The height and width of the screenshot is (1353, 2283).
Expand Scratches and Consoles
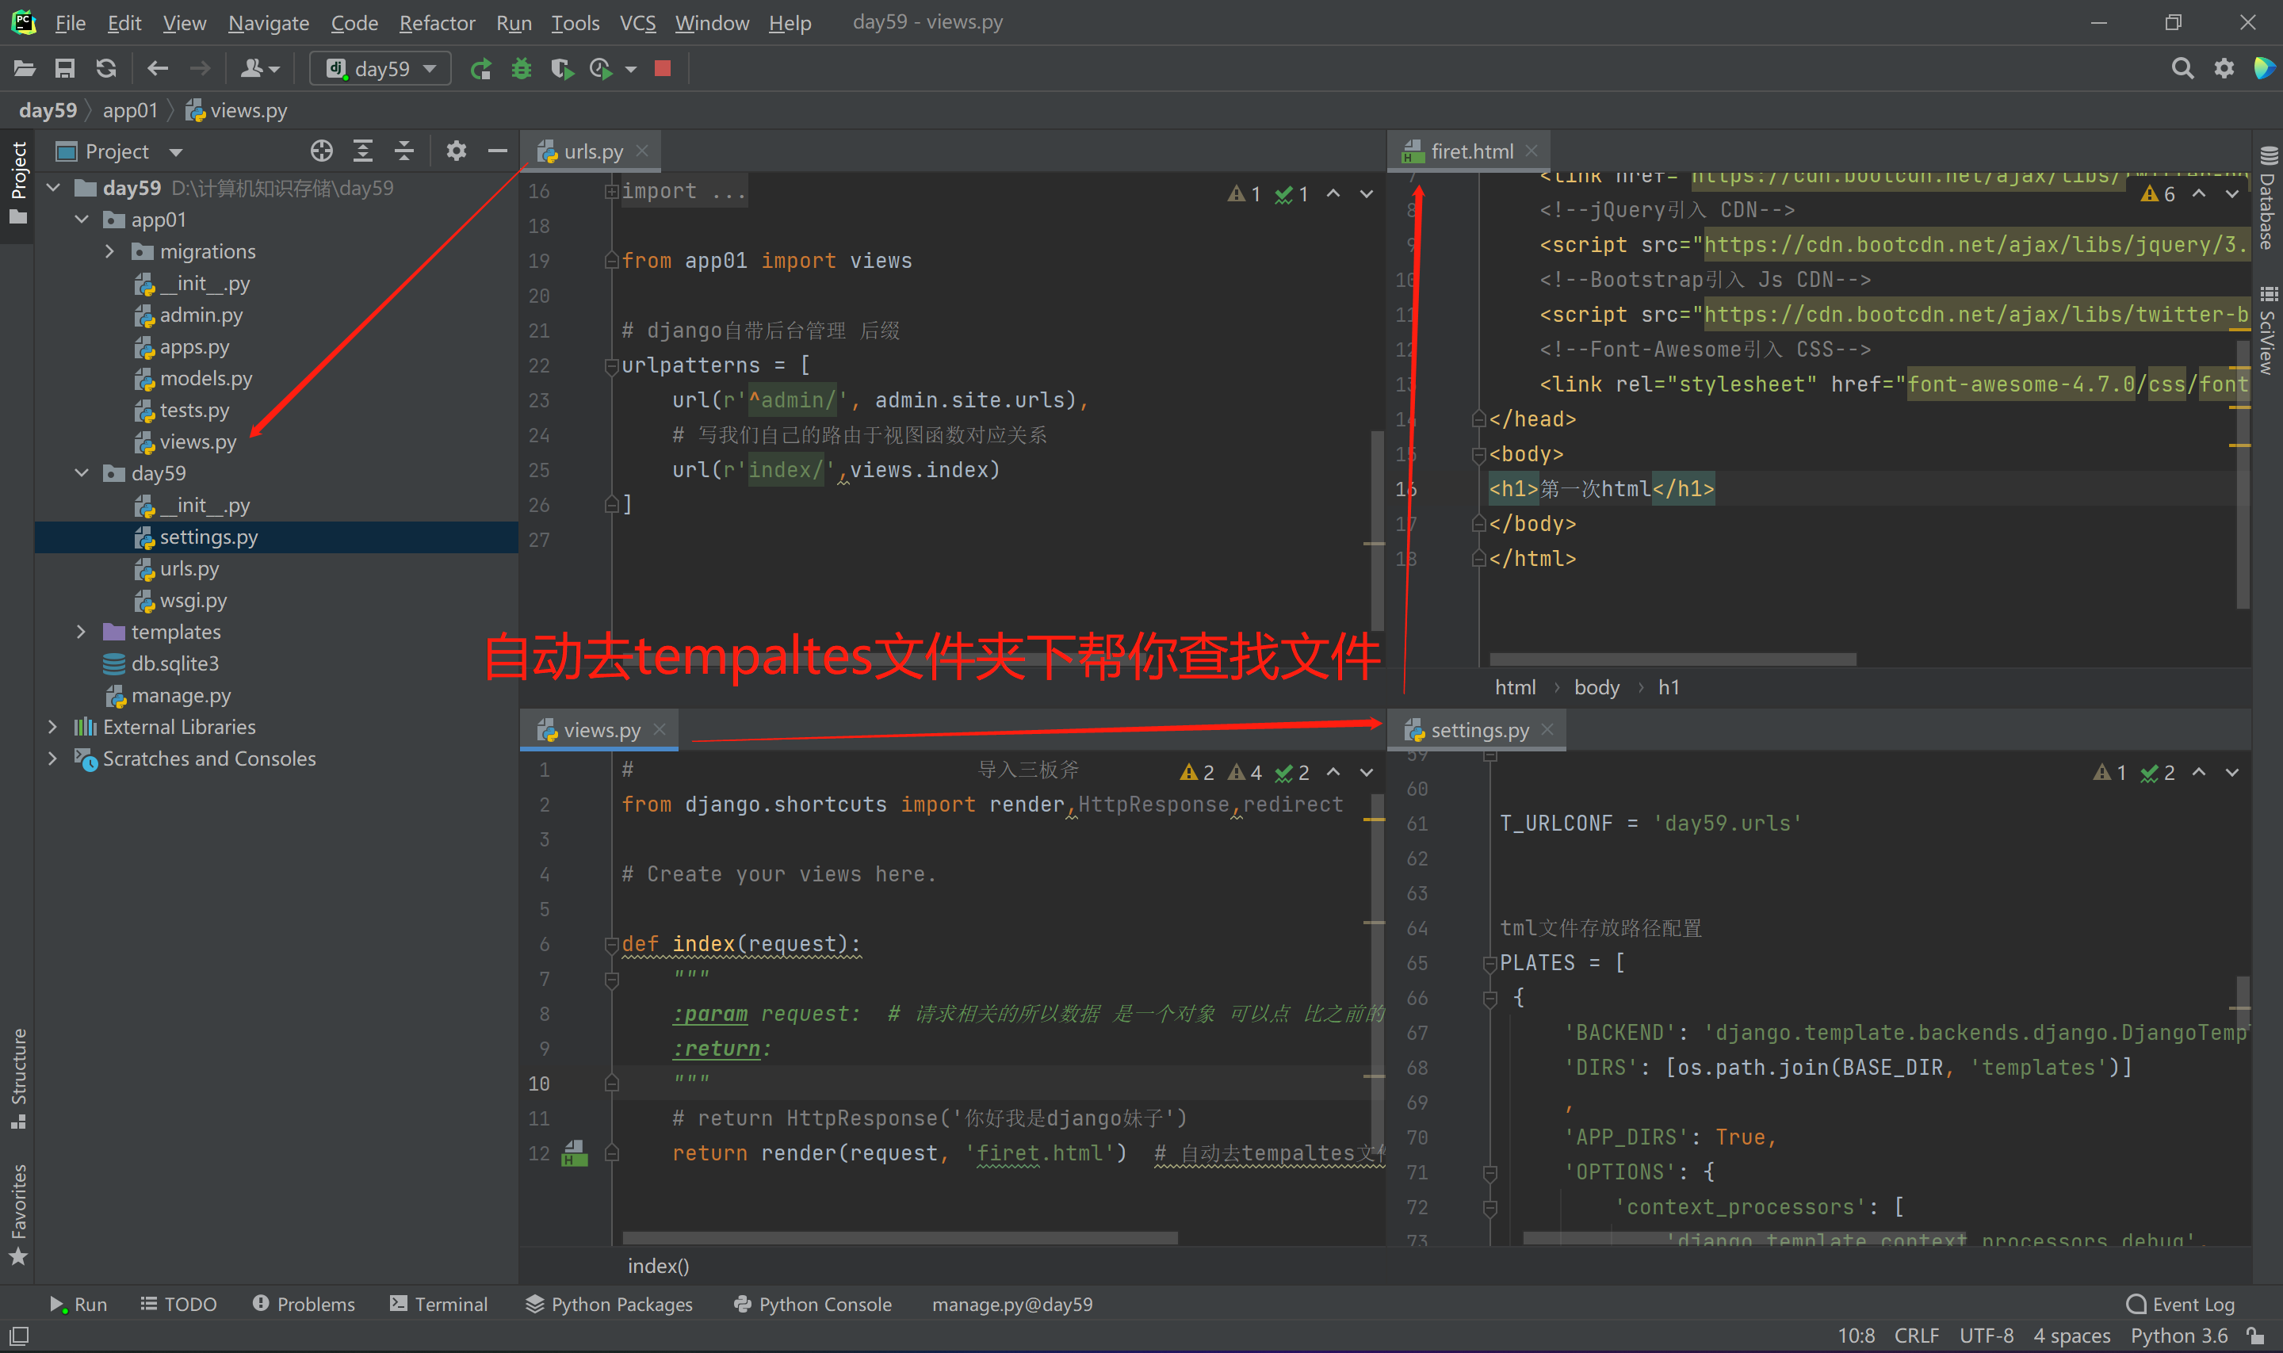click(x=53, y=759)
